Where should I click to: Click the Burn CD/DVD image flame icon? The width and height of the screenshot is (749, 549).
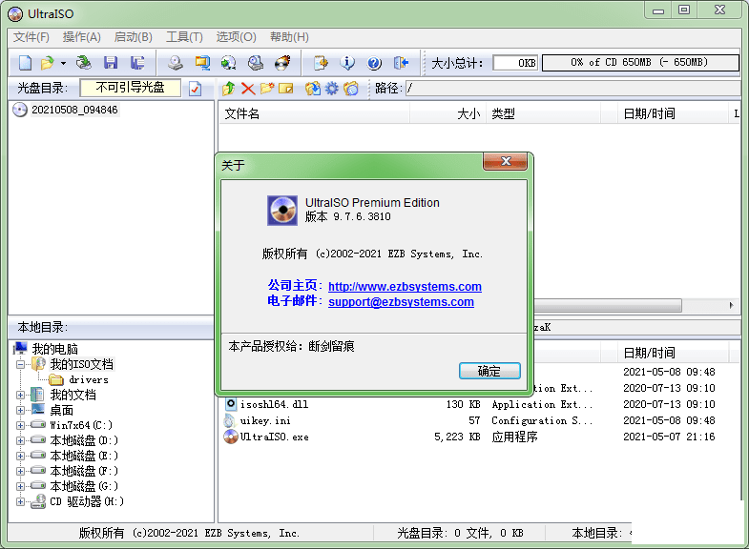[282, 63]
